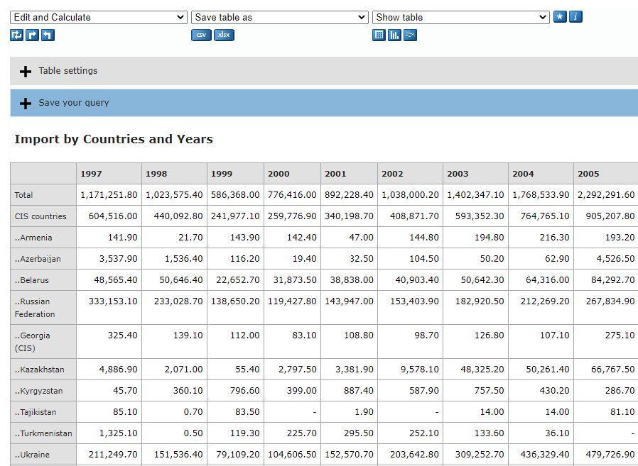Click Tajikistan 2001 value 1.90
This screenshot has height=466, width=638.
tap(364, 412)
